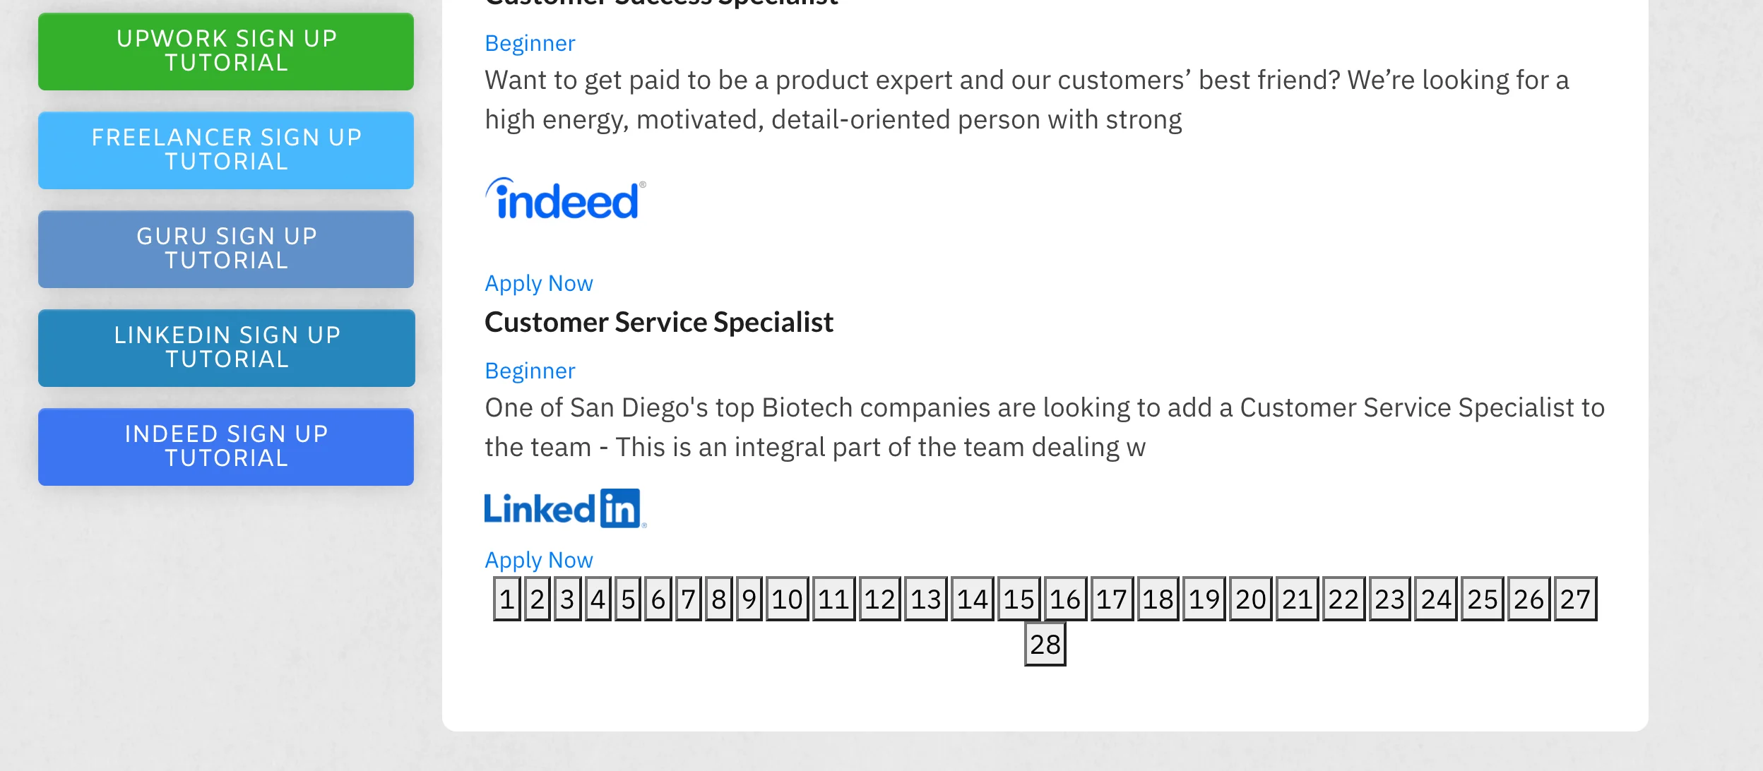Screen dimensions: 1763x771
Task: Click the Indeed logo image
Action: point(565,199)
